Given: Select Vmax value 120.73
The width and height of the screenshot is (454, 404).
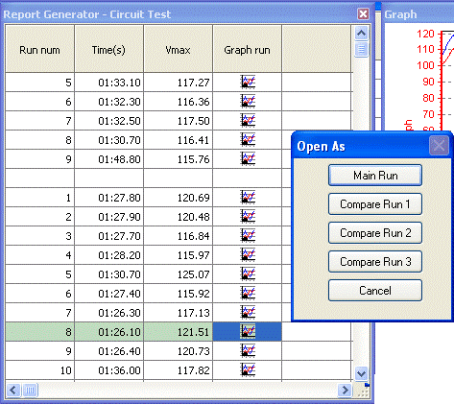Looking at the screenshot, I should (x=178, y=351).
